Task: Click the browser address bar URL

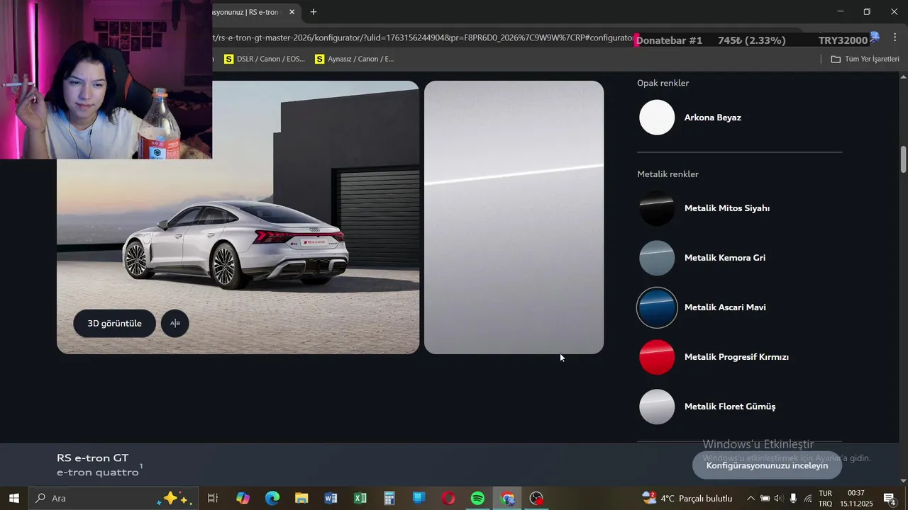Action: (x=423, y=38)
